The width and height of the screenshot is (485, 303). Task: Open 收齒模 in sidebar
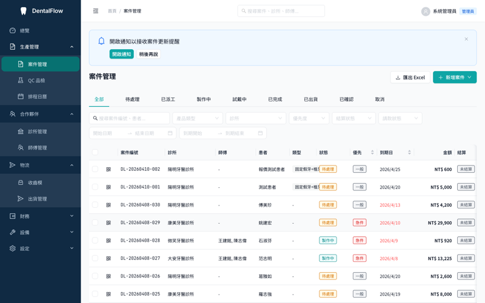40,182
